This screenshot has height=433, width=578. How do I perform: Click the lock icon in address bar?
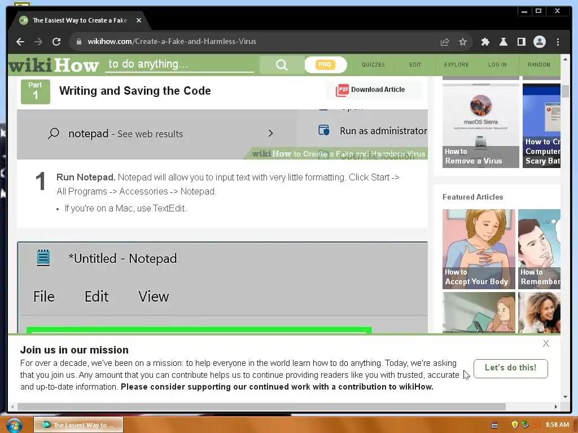pyautogui.click(x=78, y=42)
